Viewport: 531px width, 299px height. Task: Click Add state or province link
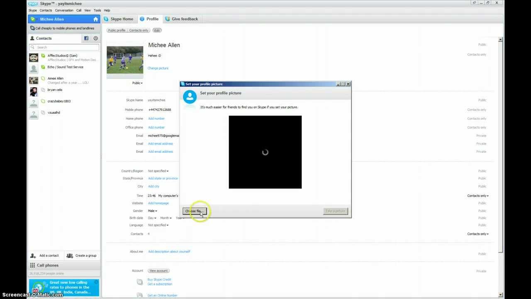(163, 179)
